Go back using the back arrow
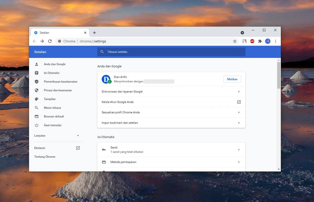314x202 pixels. (x=35, y=41)
